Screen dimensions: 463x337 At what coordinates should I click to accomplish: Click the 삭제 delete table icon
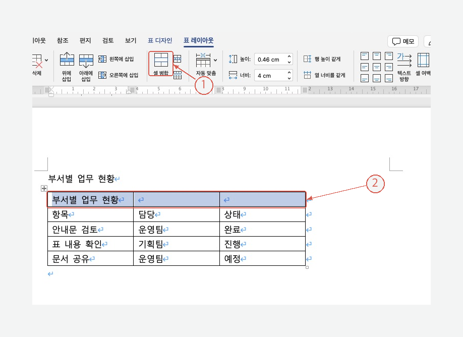coord(37,62)
